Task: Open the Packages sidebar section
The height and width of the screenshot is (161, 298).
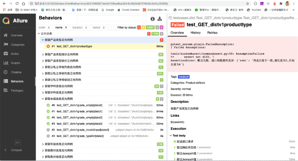Action: (18, 90)
